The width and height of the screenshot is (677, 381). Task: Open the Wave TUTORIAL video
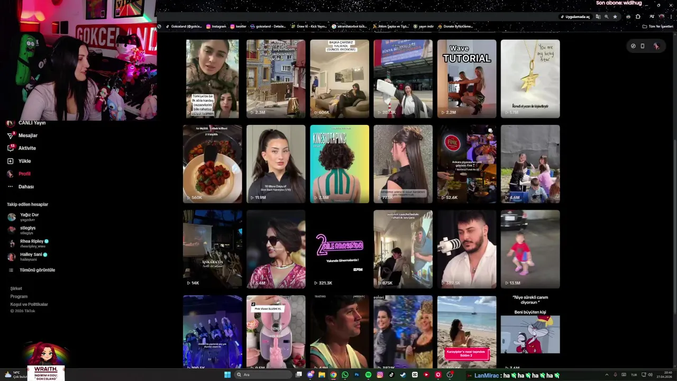point(466,78)
